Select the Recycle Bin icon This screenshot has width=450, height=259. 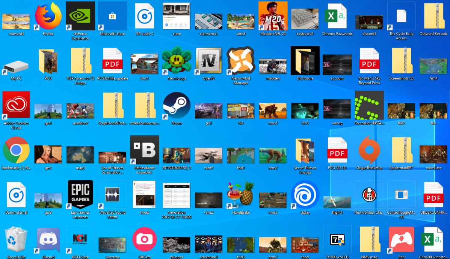click(16, 240)
